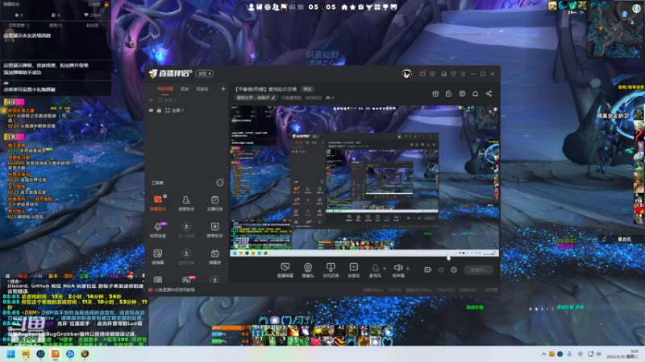Open the bell notifications icon
Viewport: 645px width, 362px height.
[x=475, y=93]
